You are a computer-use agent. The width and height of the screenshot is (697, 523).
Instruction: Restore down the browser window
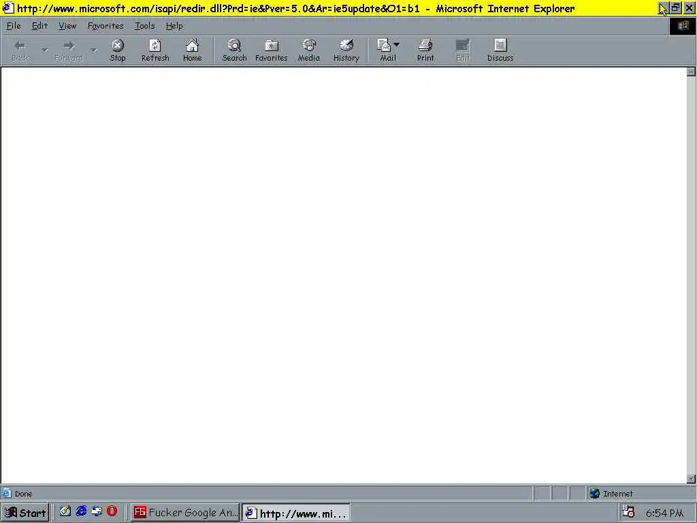point(676,7)
